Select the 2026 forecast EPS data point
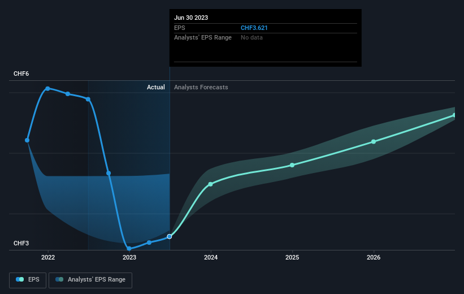464x294 pixels. (x=374, y=141)
